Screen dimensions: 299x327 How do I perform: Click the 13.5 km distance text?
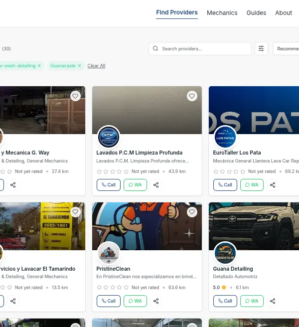click(x=60, y=288)
